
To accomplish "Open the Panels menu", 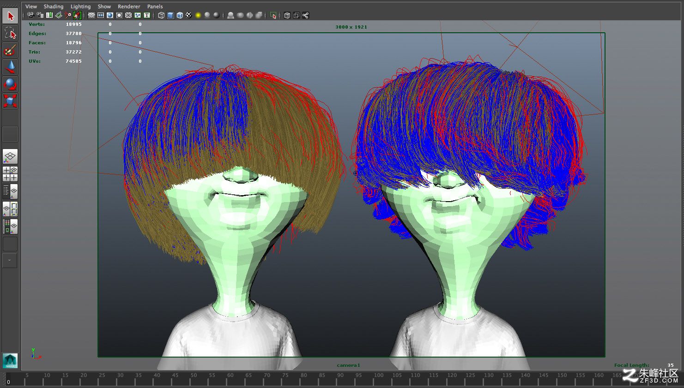I will tap(155, 6).
